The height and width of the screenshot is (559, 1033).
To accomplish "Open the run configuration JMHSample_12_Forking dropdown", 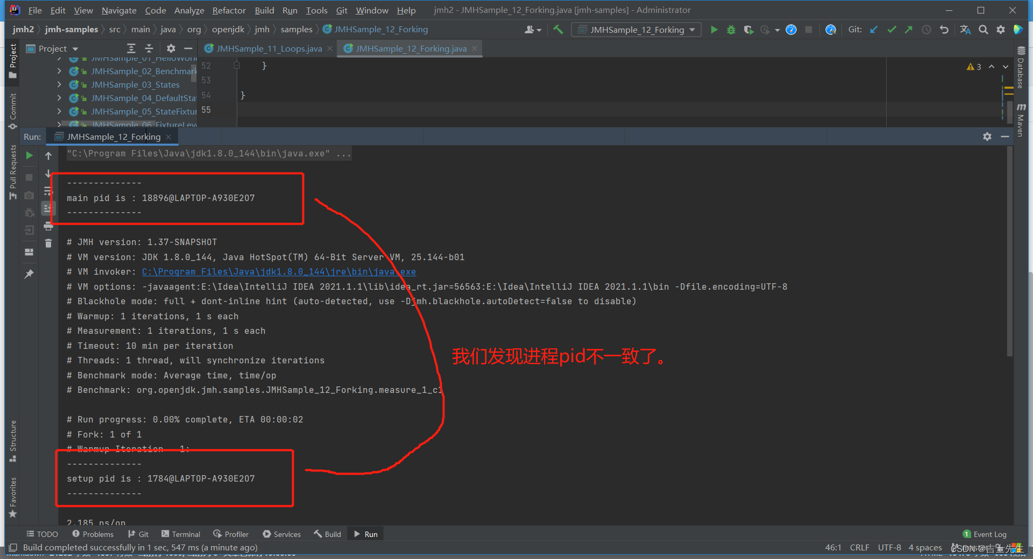I will click(x=636, y=30).
